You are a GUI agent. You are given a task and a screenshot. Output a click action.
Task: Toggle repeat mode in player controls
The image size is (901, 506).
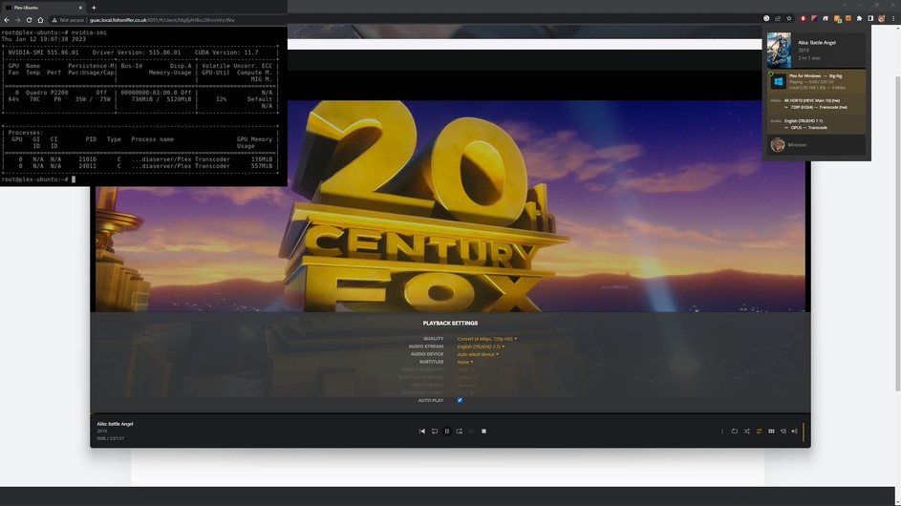pyautogui.click(x=735, y=432)
